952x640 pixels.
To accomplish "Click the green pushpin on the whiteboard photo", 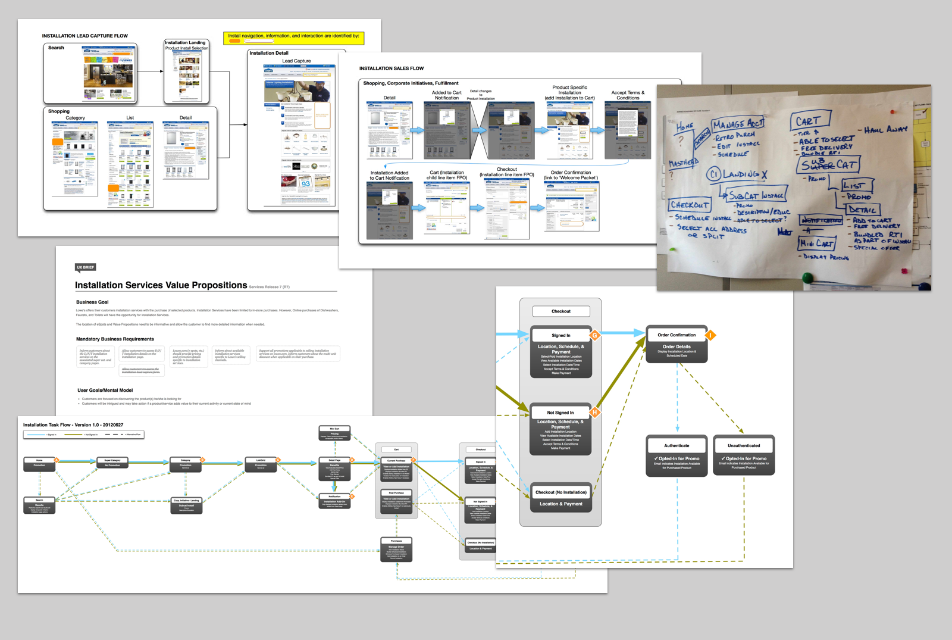I will pos(807,277).
